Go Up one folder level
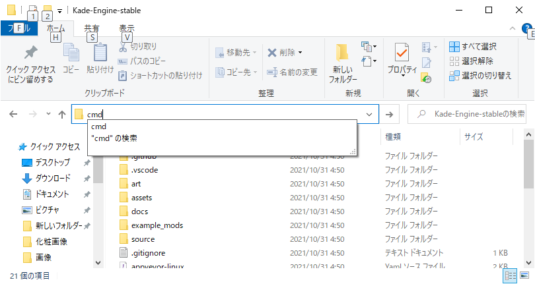The image size is (535, 284). pos(62,114)
